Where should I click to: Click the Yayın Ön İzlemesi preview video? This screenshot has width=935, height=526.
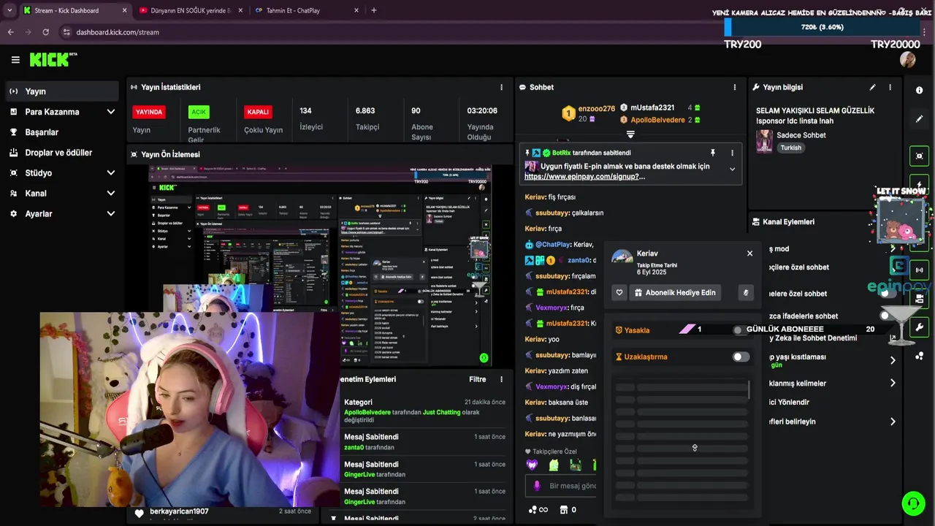click(321, 266)
